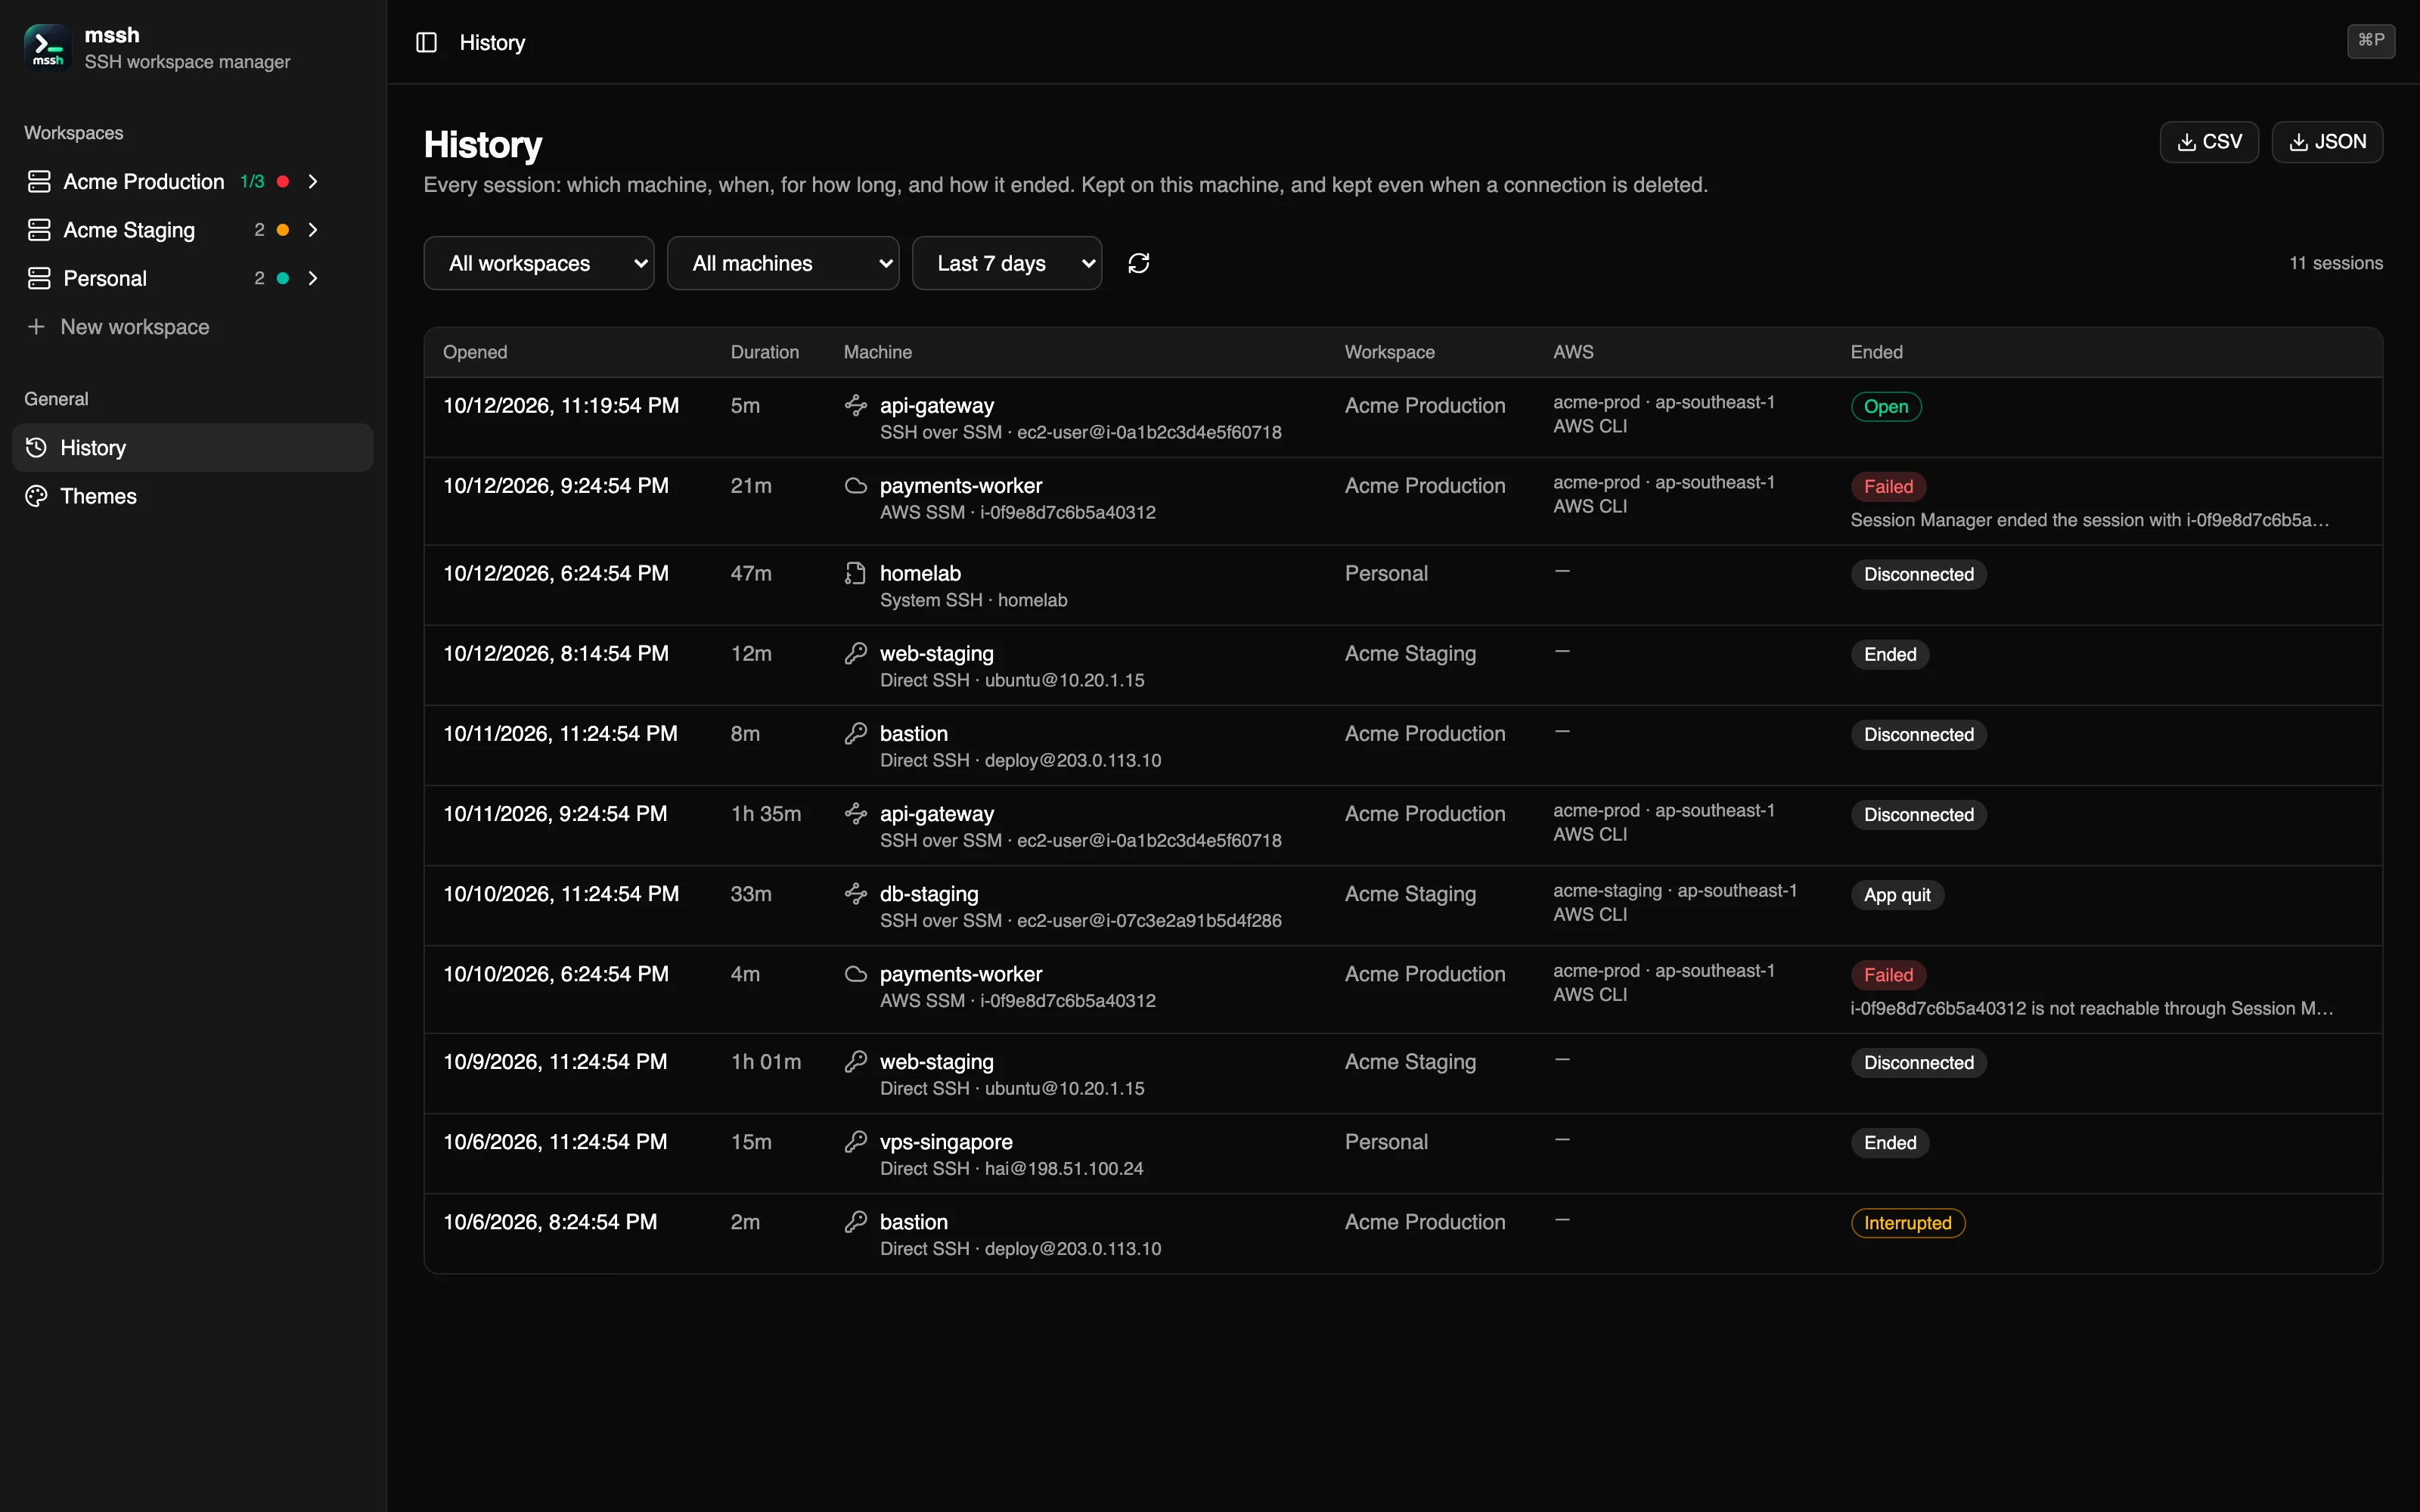The image size is (2420, 1512).
Task: Click the plus icon beside New workspace
Action: point(36,327)
